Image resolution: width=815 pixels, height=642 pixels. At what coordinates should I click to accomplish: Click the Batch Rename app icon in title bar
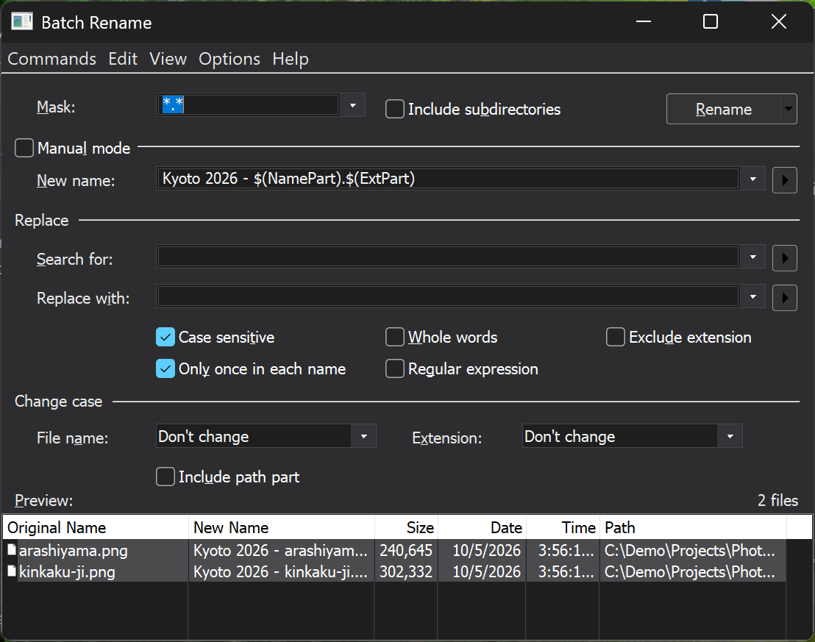(22, 22)
